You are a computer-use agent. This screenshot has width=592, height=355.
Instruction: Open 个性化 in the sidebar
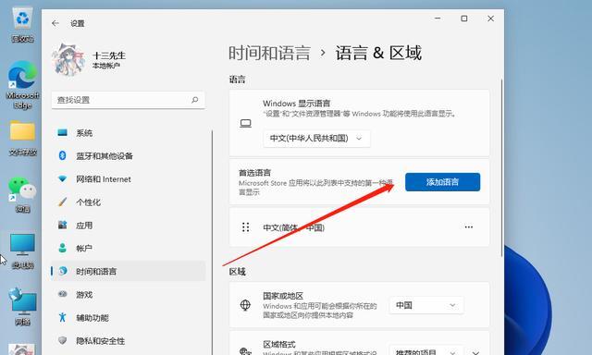pos(129,202)
